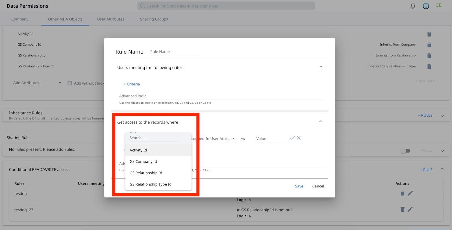Image resolution: width=452 pixels, height=230 pixels.
Task: Switch to the Sharing Groups tab
Action: [154, 19]
